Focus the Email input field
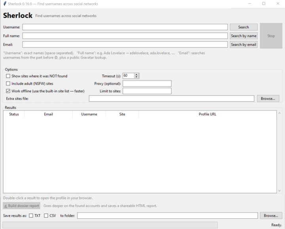The width and height of the screenshot is (285, 229). (125, 45)
